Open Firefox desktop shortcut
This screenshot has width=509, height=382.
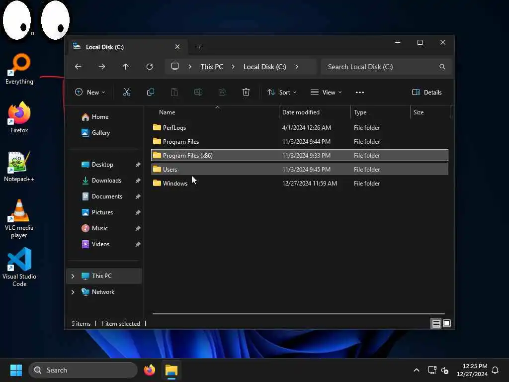tap(19, 117)
